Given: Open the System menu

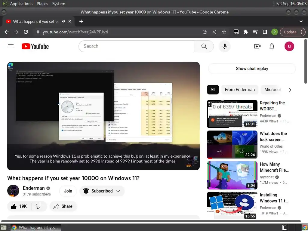Looking at the screenshot, I should tap(59, 4).
